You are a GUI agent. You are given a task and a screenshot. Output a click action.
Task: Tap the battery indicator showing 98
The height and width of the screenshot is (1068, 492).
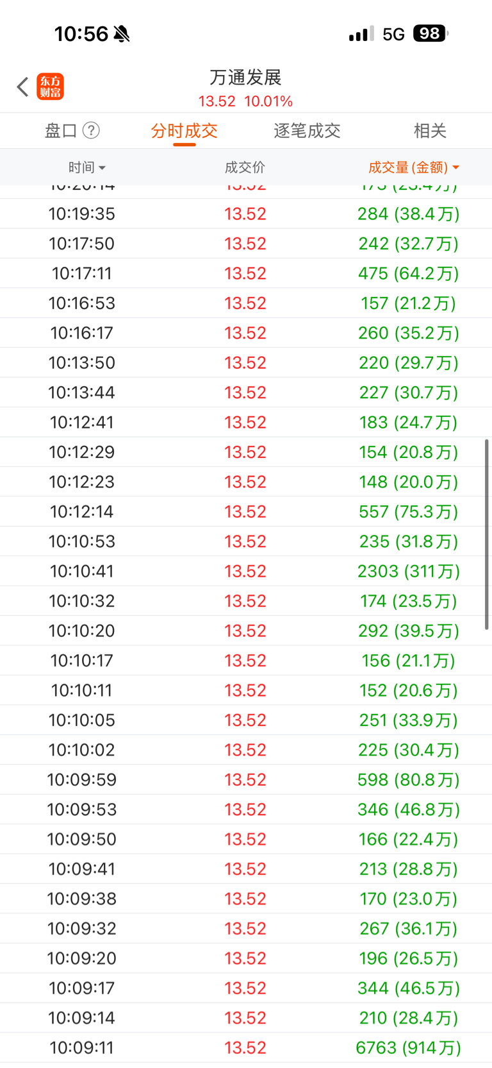[x=430, y=33]
